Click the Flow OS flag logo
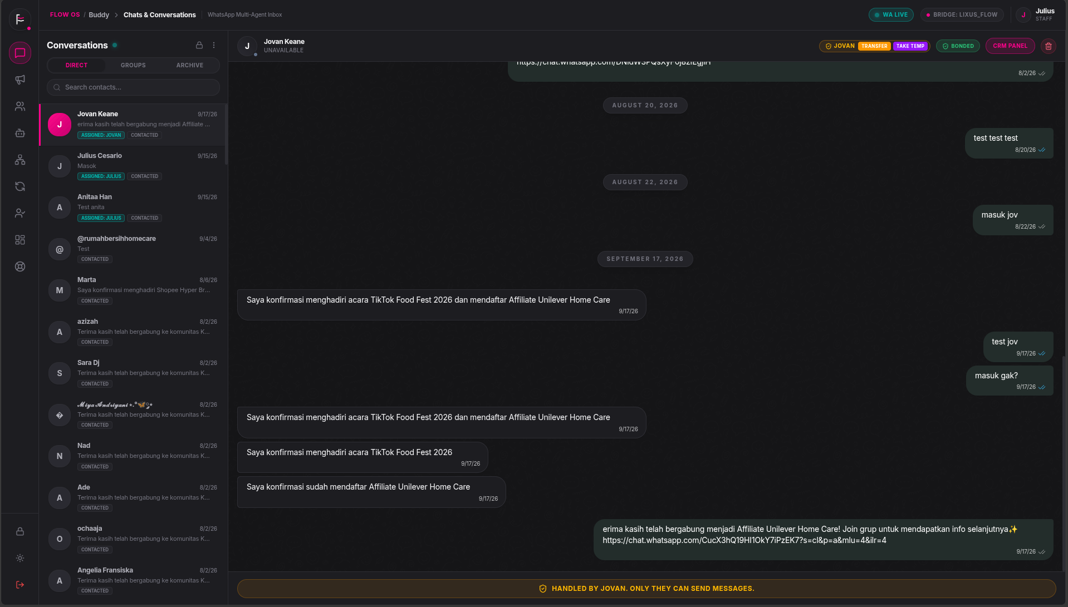 [20, 19]
